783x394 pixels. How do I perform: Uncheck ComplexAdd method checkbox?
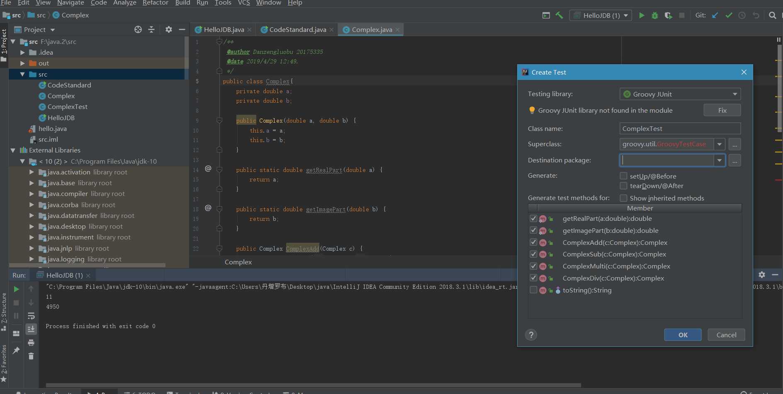533,242
